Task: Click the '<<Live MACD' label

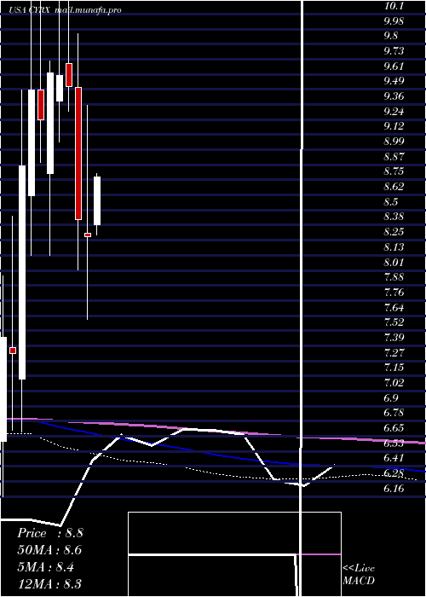Action: 359,575
